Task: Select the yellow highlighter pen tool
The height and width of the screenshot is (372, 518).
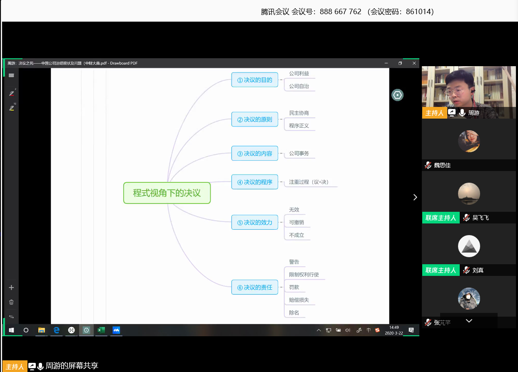Action: tap(12, 108)
